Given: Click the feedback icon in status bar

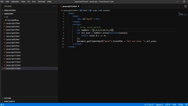Looking at the screenshot, I should tap(186, 105).
